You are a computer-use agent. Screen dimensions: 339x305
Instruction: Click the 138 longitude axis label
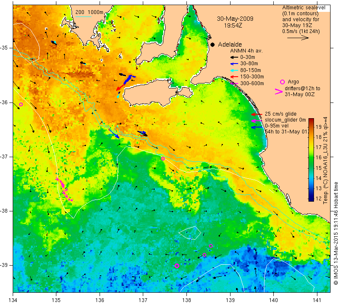(x=186, y=300)
